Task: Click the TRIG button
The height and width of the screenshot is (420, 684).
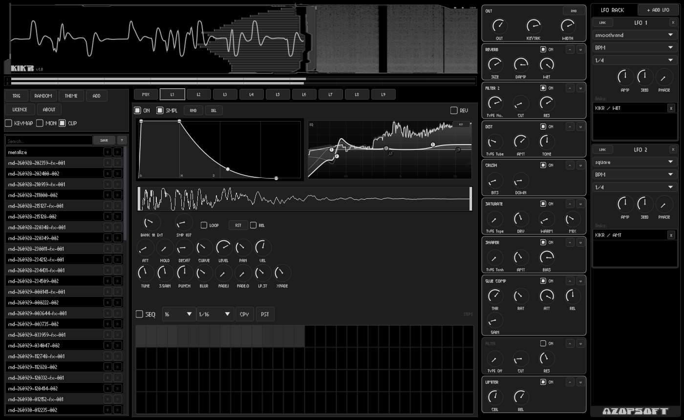Action: (17, 96)
